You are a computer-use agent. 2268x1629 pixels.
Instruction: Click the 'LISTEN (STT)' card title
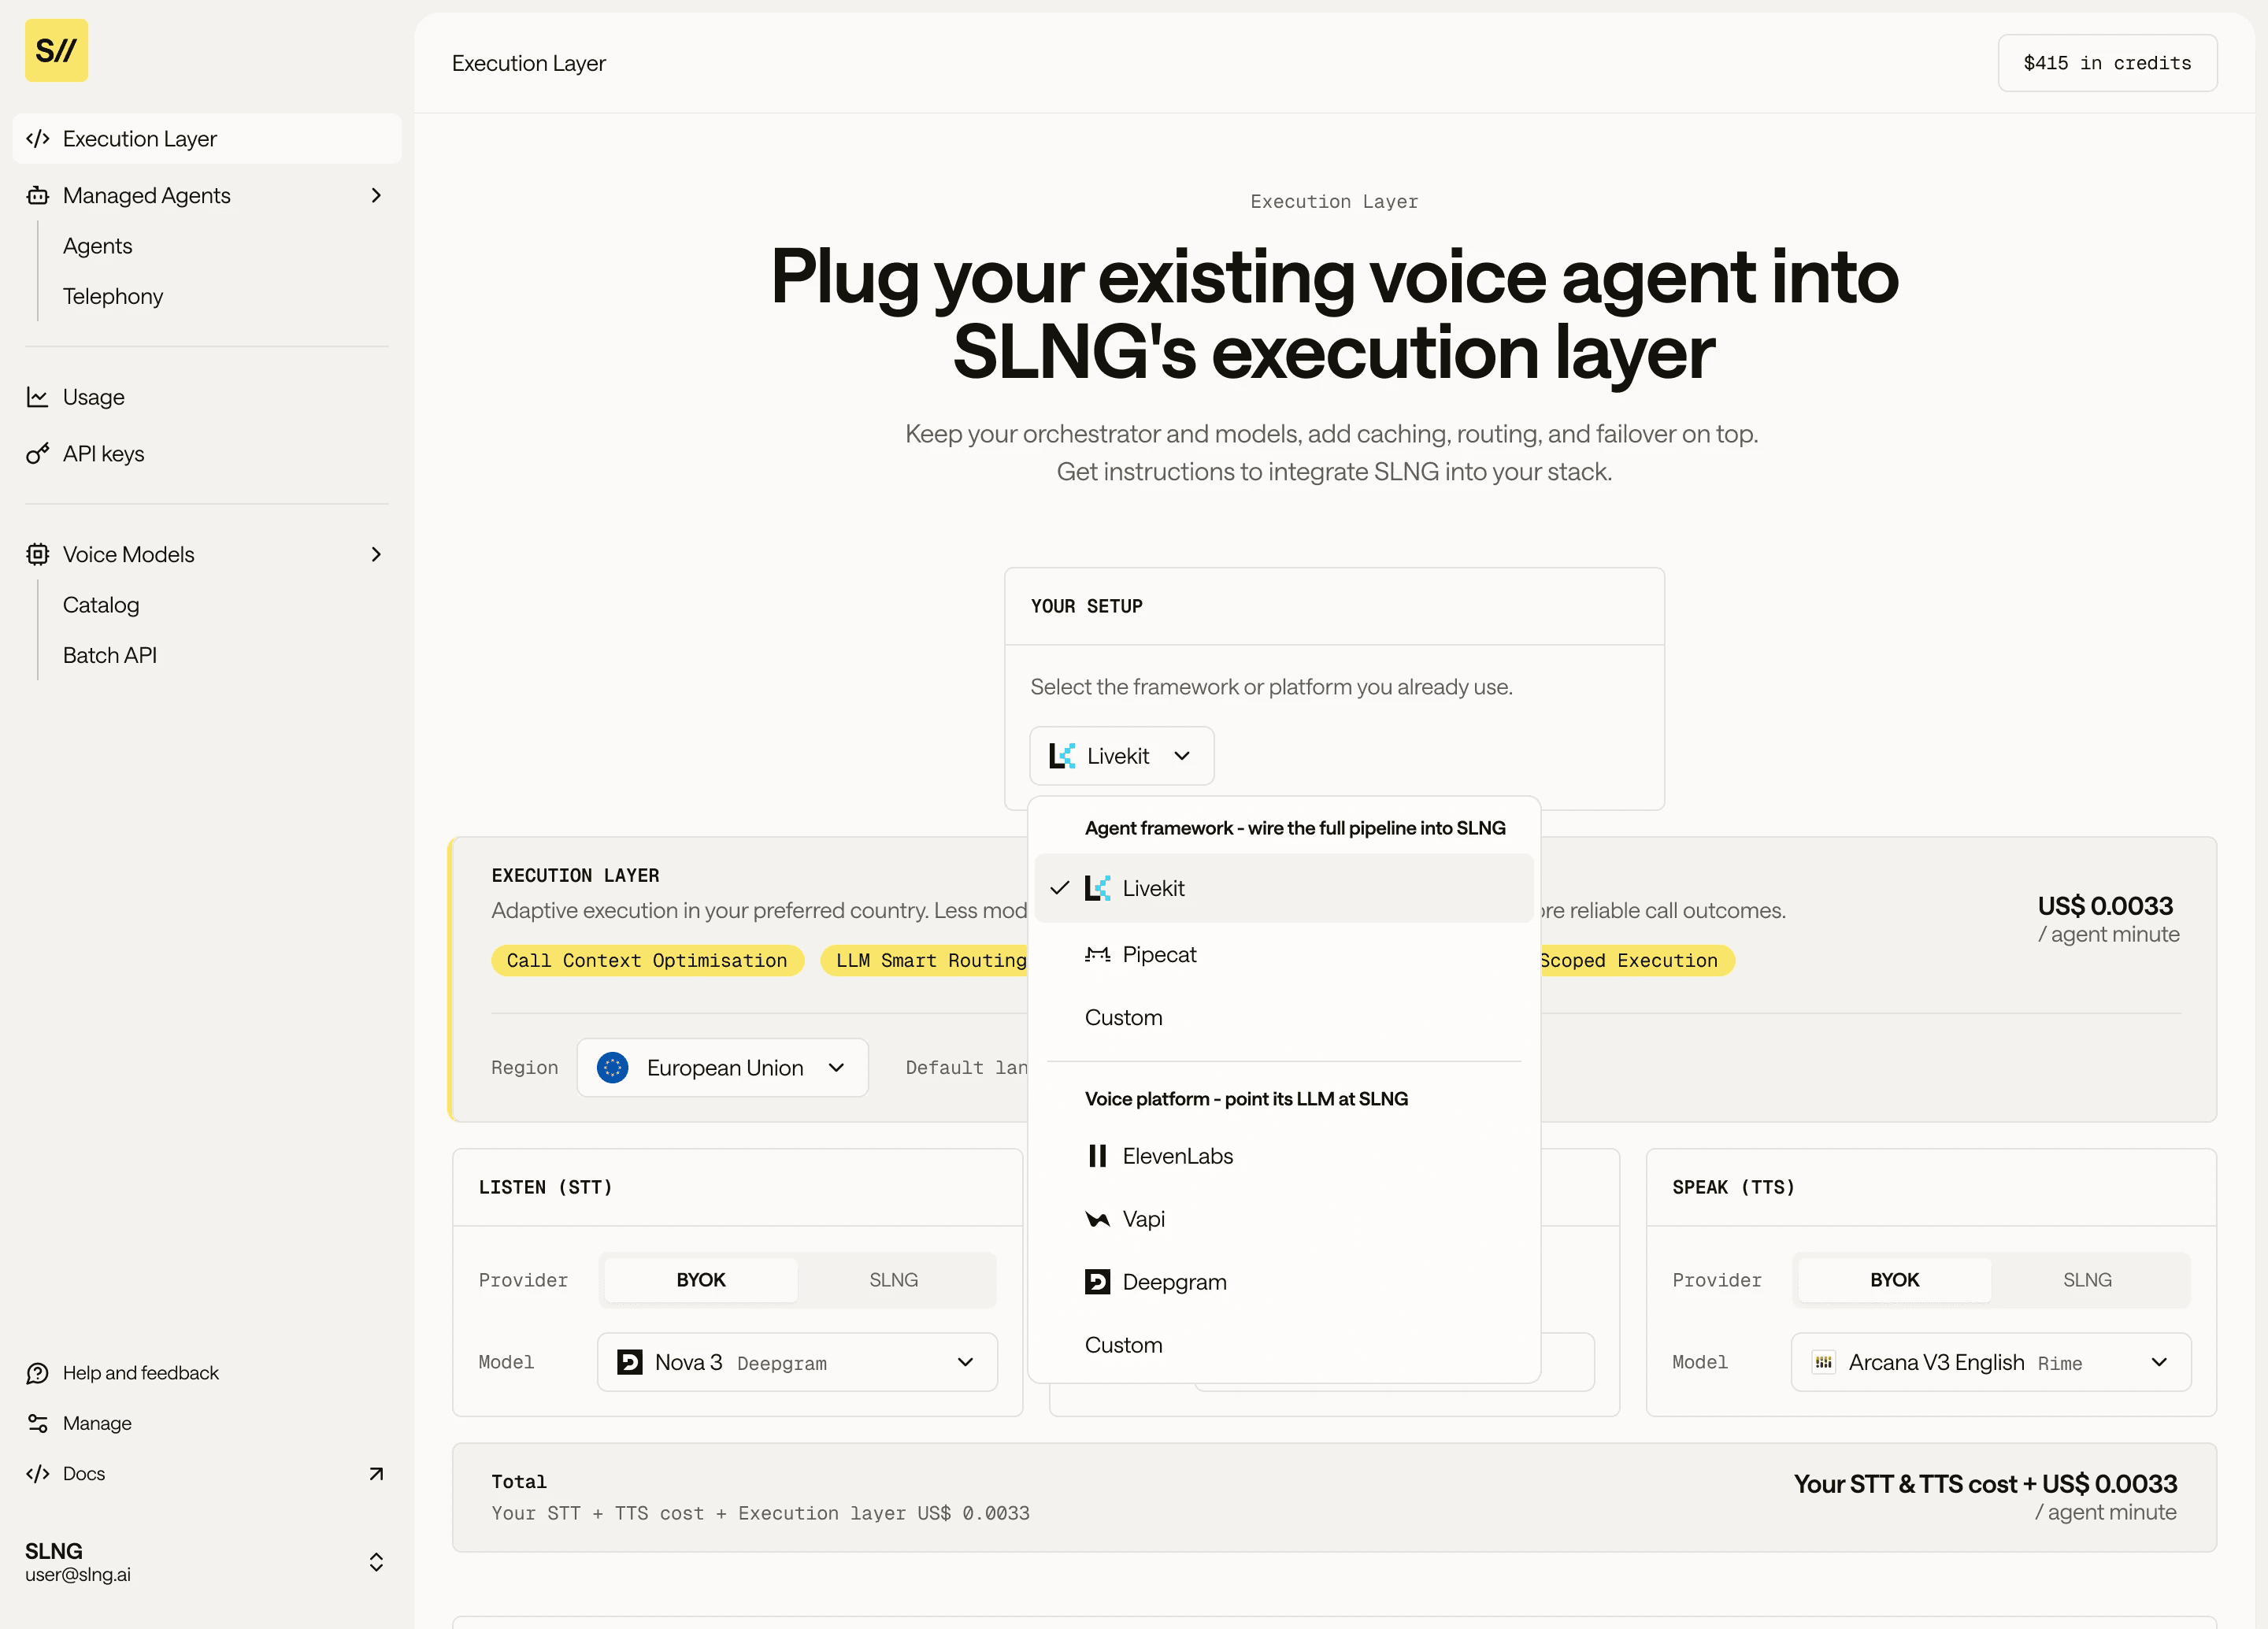pyautogui.click(x=545, y=1187)
